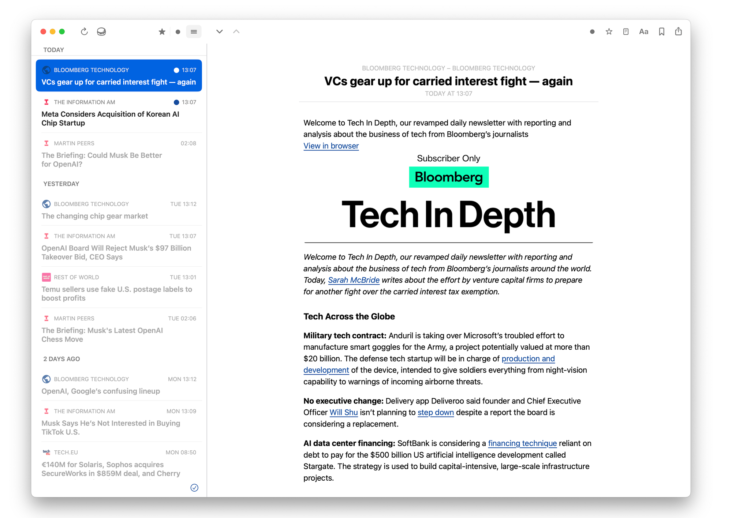Click the green Bloomberg logo banner
This screenshot has height=518, width=732.
448,177
